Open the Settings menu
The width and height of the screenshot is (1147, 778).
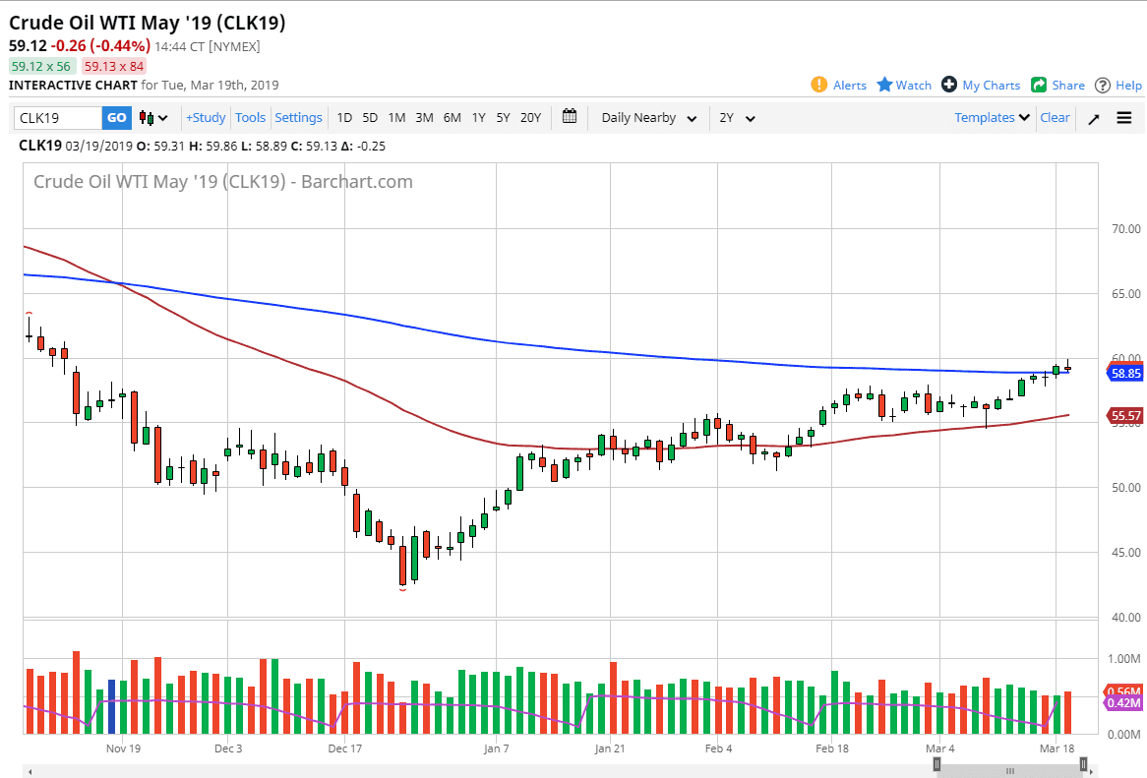click(x=298, y=117)
